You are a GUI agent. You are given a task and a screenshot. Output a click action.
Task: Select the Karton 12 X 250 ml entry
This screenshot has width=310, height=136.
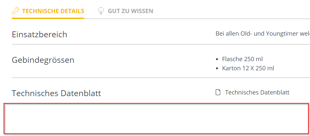click(248, 68)
